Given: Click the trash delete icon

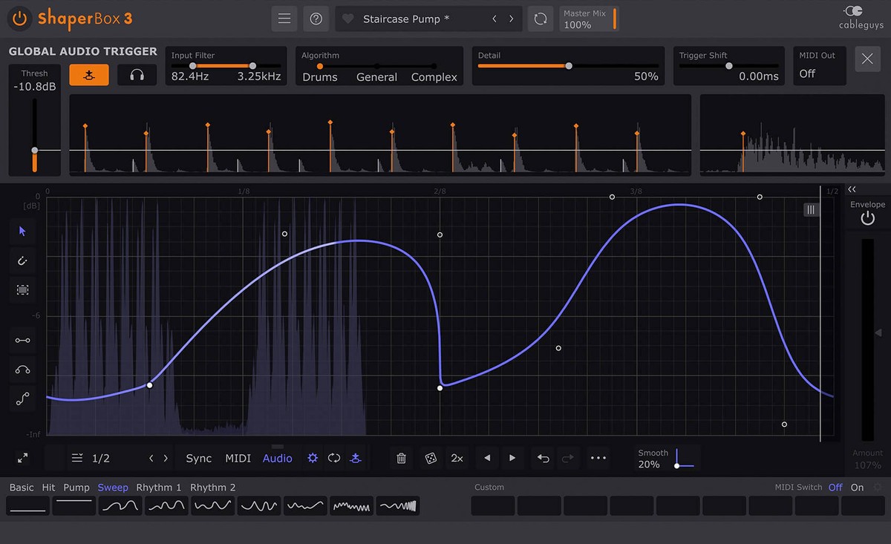Looking at the screenshot, I should point(401,459).
